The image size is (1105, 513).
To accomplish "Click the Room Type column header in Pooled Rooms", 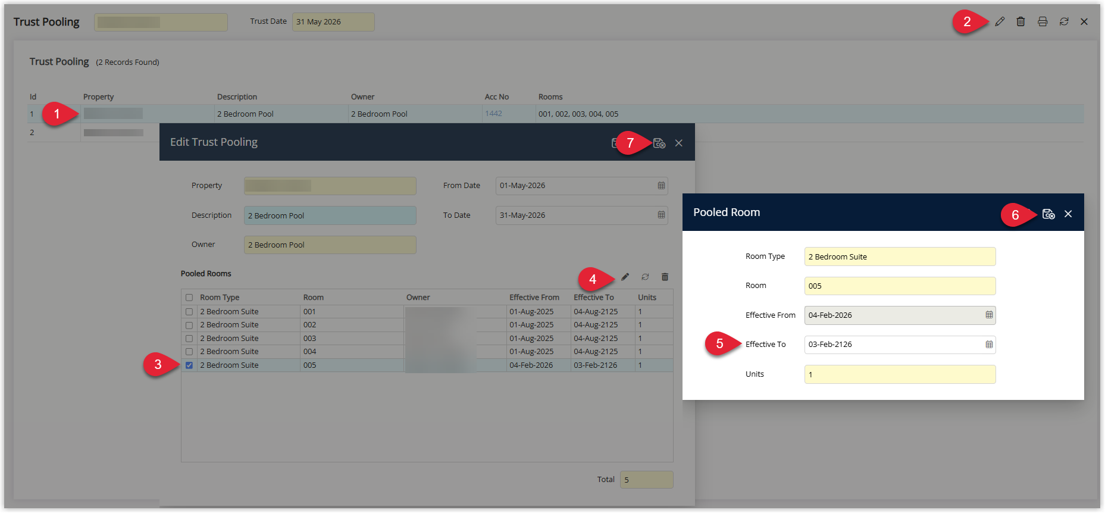I will click(220, 298).
